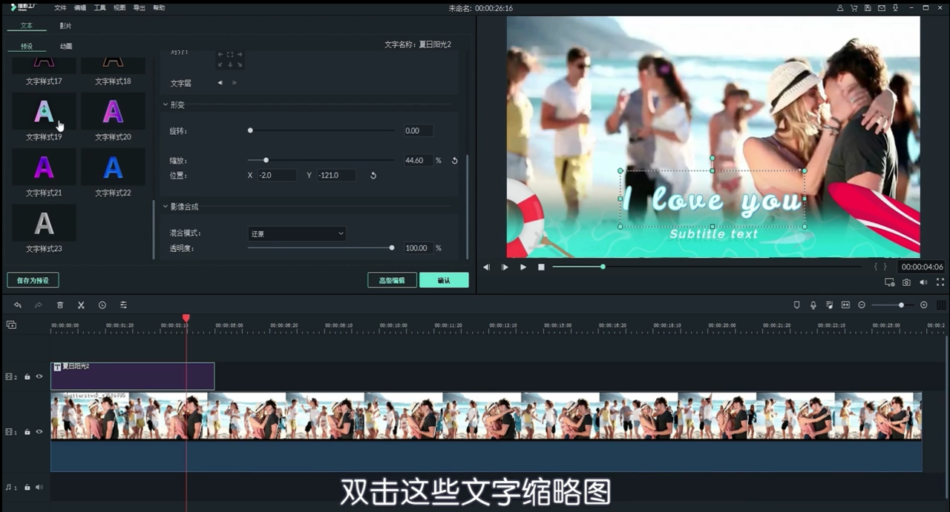950x512 pixels.
Task: Switch to the 动画 tab
Action: (65, 45)
